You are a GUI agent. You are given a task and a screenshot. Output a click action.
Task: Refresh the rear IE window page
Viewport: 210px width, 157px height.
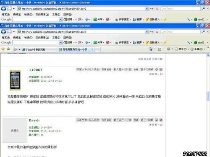(x=152, y=9)
